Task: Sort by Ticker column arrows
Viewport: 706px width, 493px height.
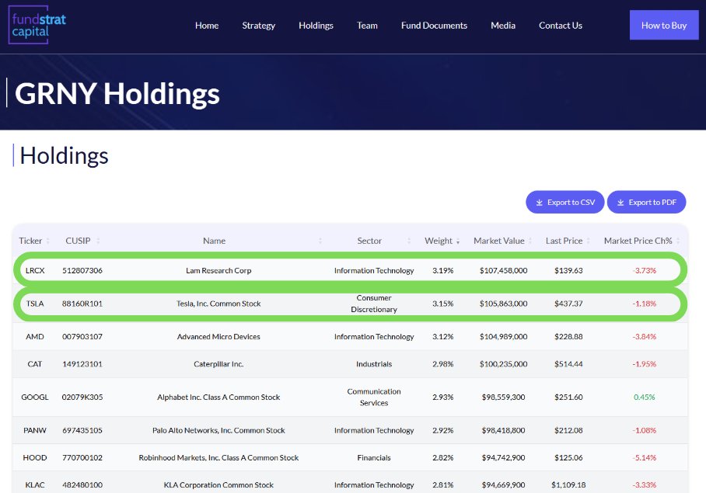Action: click(x=47, y=241)
